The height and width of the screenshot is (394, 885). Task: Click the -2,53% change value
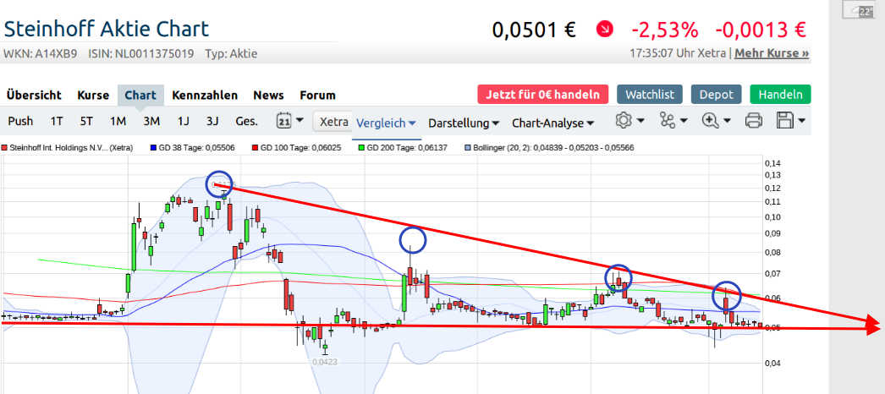click(665, 30)
